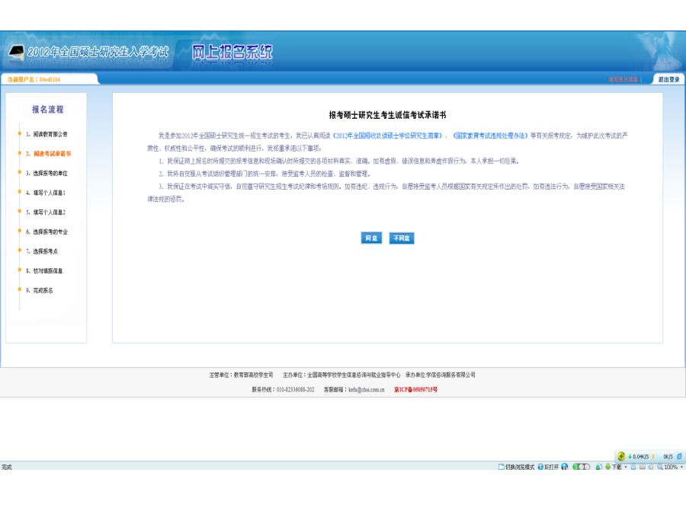
Task: Click the green 下载 download arrow icon
Action: point(607,467)
